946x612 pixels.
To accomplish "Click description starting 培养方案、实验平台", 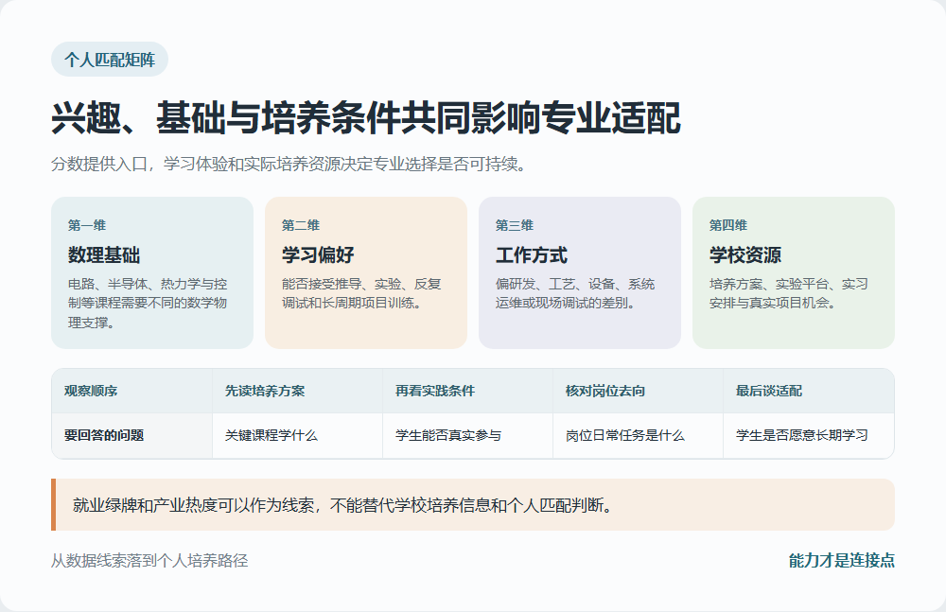I will coord(789,293).
